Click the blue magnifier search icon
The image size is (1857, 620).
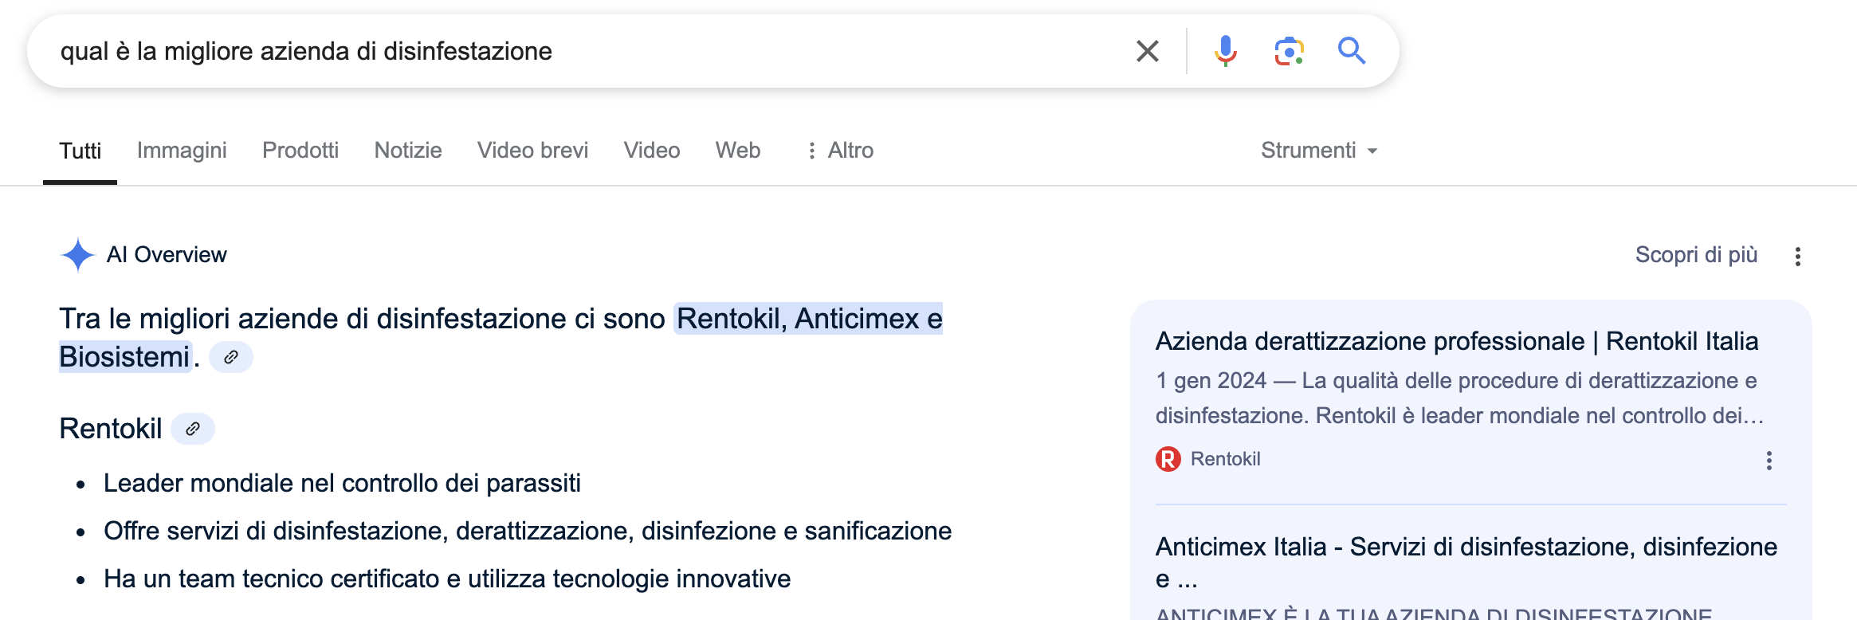point(1352,51)
